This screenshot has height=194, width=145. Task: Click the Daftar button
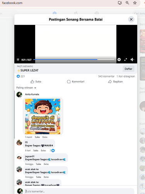coord(128,69)
